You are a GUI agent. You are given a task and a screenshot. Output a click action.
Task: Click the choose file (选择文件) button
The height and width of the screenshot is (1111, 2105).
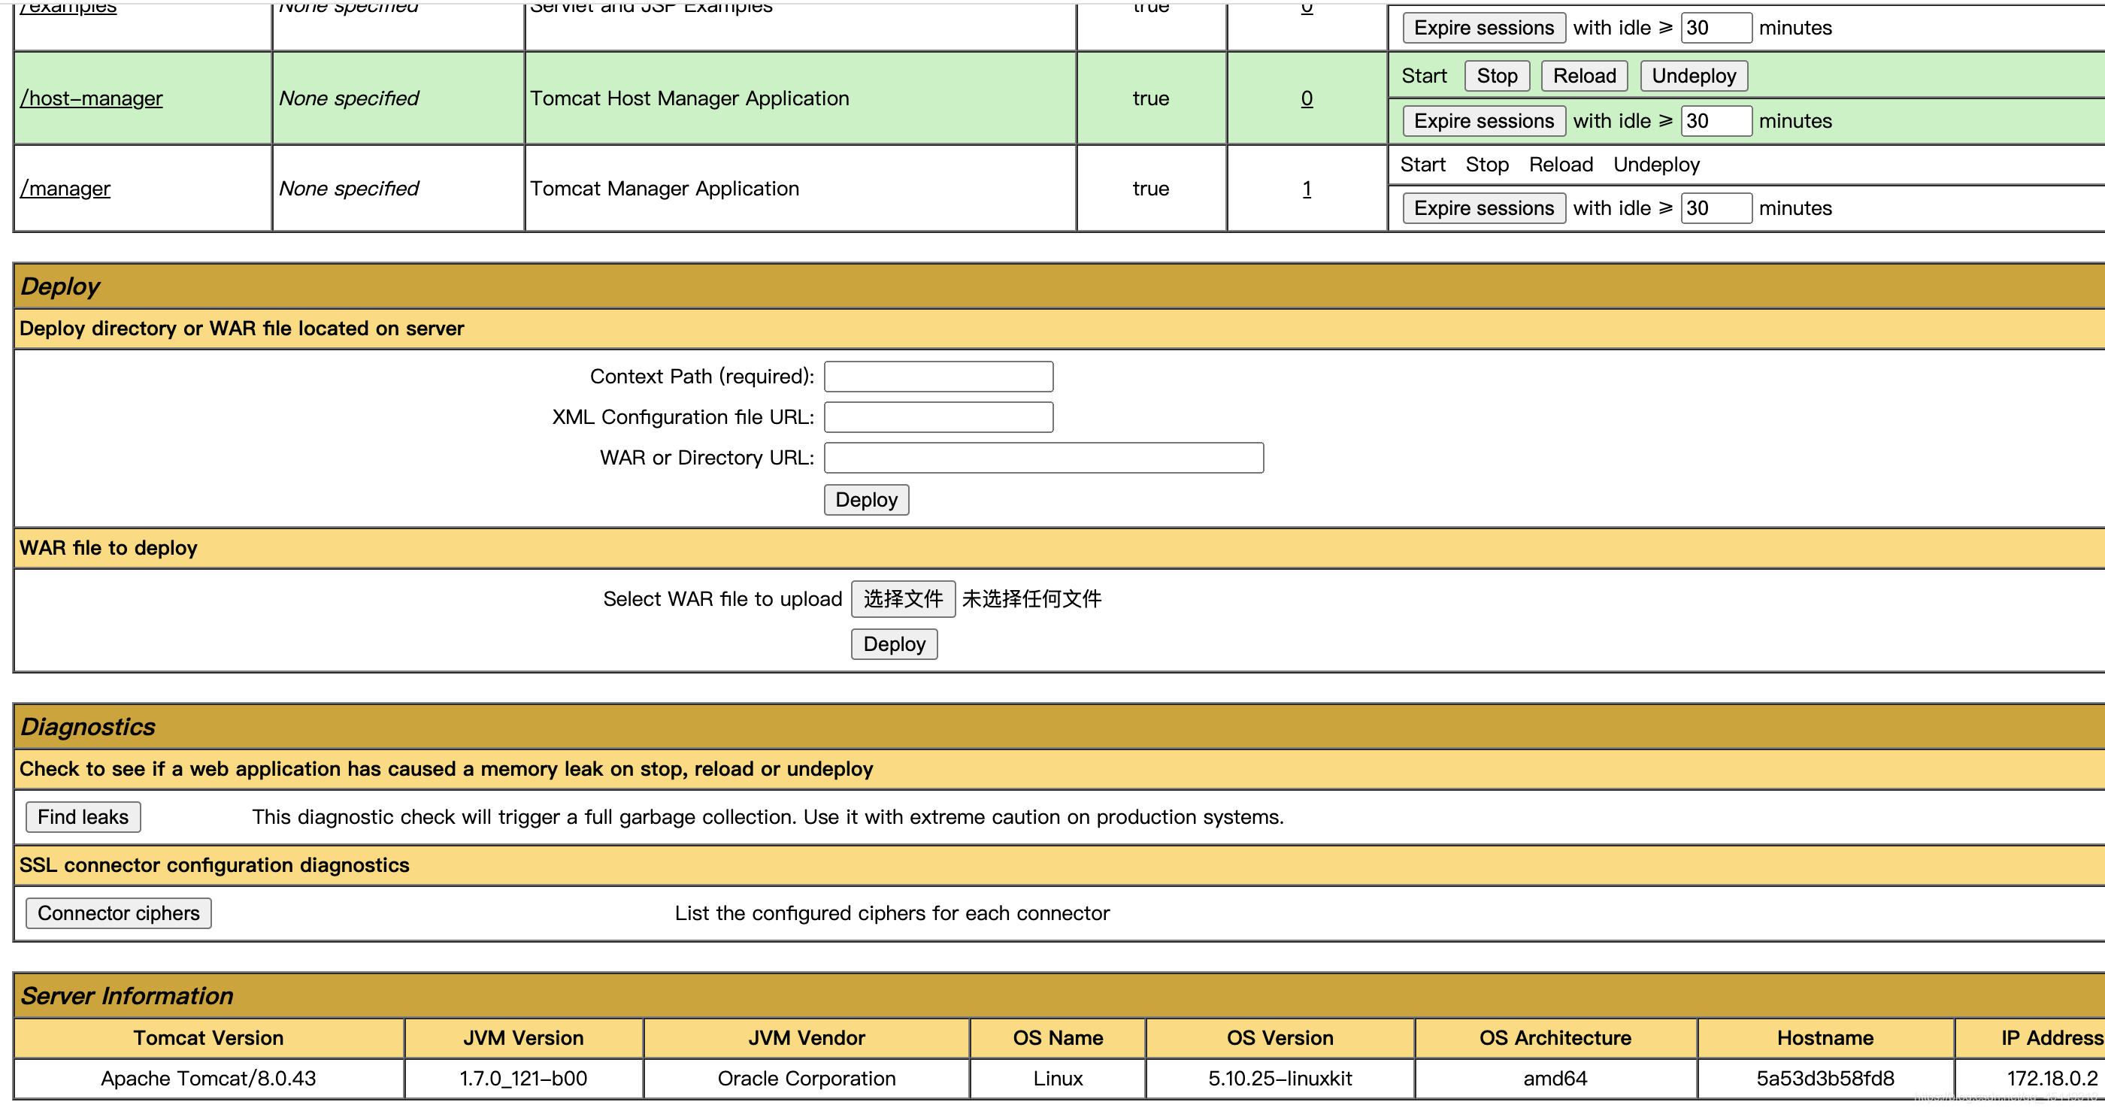[902, 599]
